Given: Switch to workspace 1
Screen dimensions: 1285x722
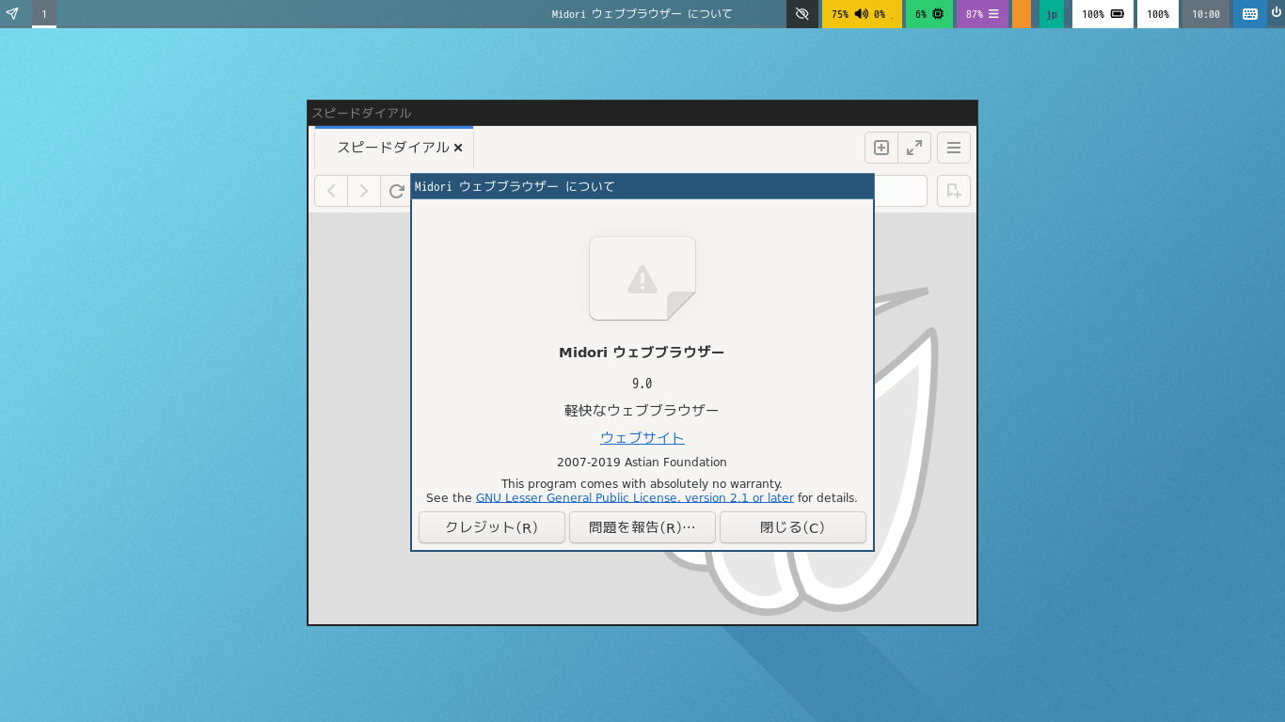Looking at the screenshot, I should tap(44, 14).
